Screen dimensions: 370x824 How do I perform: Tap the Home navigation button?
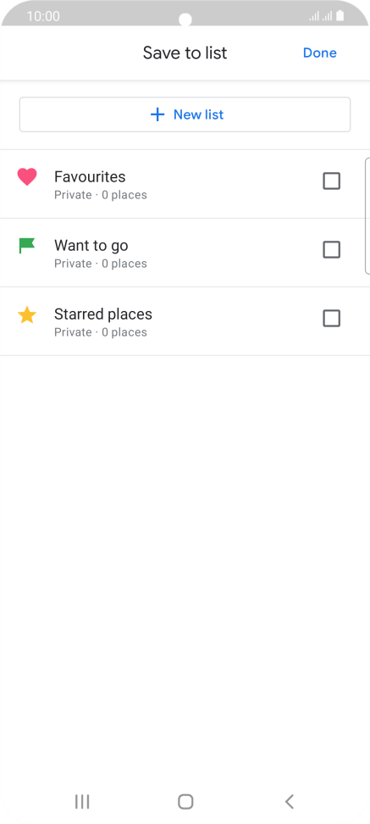(x=185, y=801)
